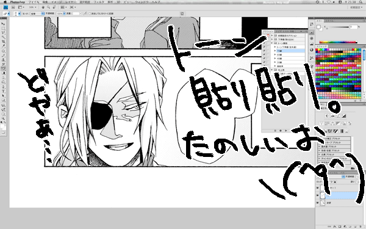Open the Info panel dock icon
This screenshot has height=229, width=366.
click(312, 50)
